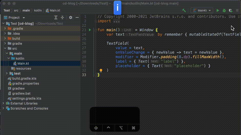Start debugging with the bug icon
Image resolution: width=241 pixels, height=135 pixels.
coord(224,10)
